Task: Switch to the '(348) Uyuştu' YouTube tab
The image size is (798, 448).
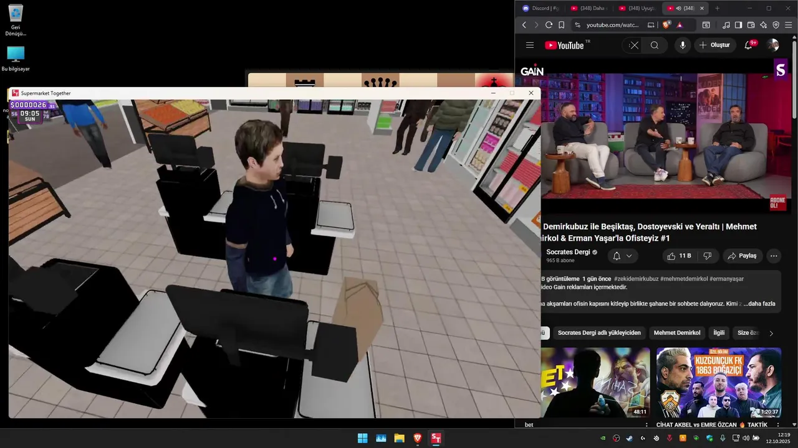Action: (637, 8)
